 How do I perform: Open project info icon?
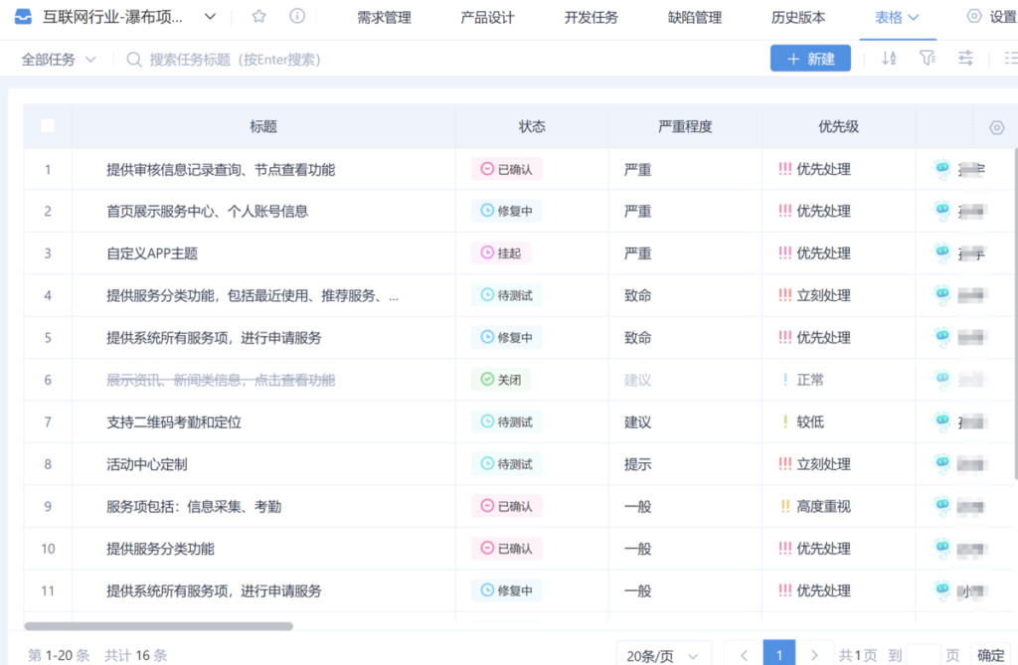pyautogui.click(x=296, y=17)
